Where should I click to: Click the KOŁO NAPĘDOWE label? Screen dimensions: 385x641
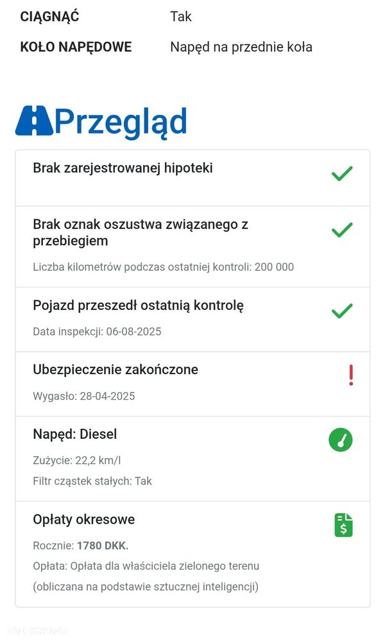pyautogui.click(x=76, y=47)
